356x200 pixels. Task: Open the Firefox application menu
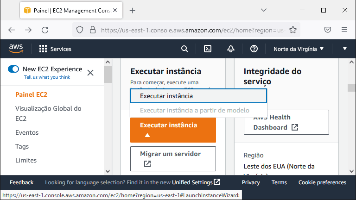(344, 30)
